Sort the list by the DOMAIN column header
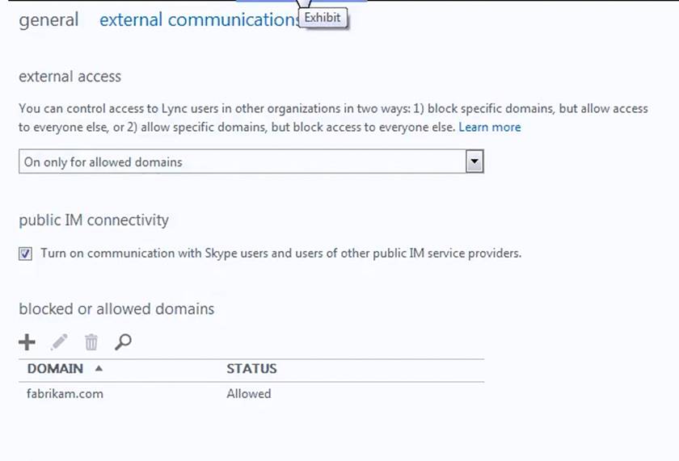 click(x=55, y=369)
